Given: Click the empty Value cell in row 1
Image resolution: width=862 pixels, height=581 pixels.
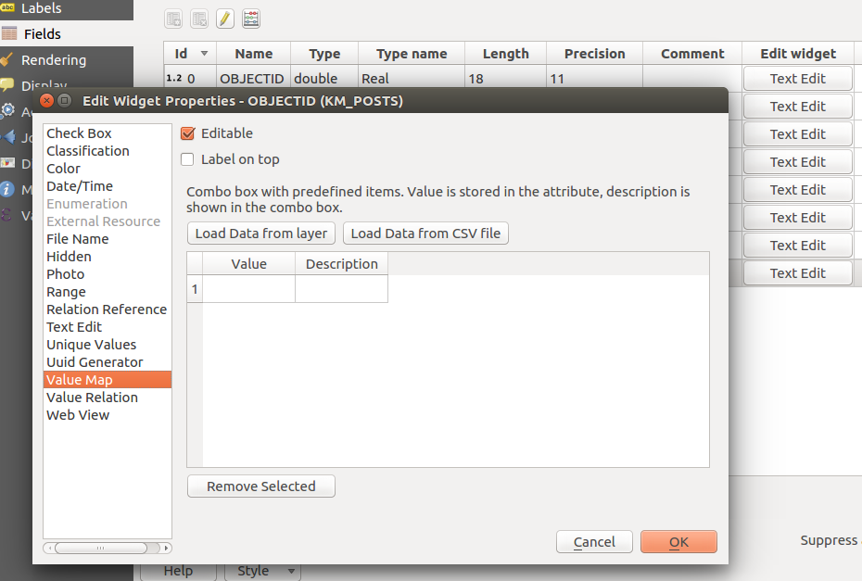Looking at the screenshot, I should [249, 289].
